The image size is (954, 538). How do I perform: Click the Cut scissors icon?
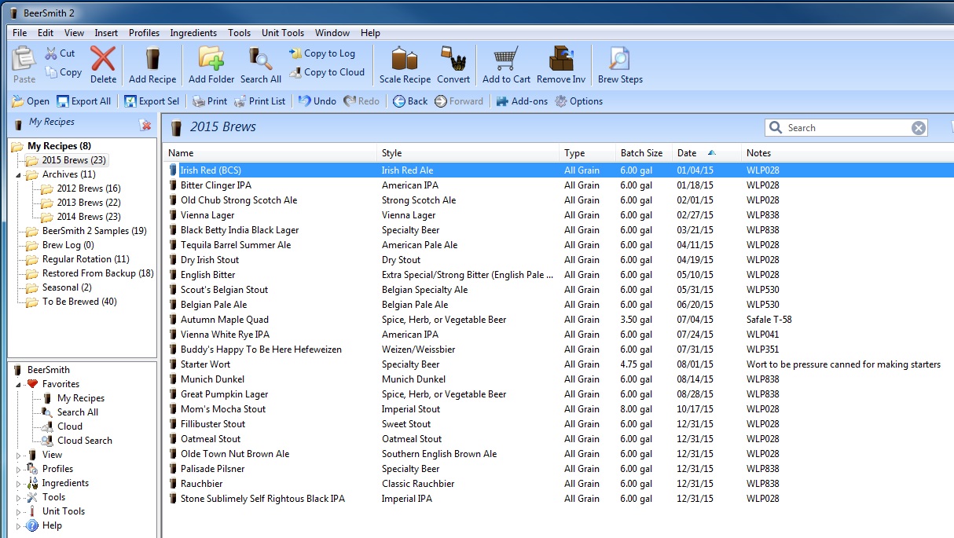pyautogui.click(x=60, y=53)
